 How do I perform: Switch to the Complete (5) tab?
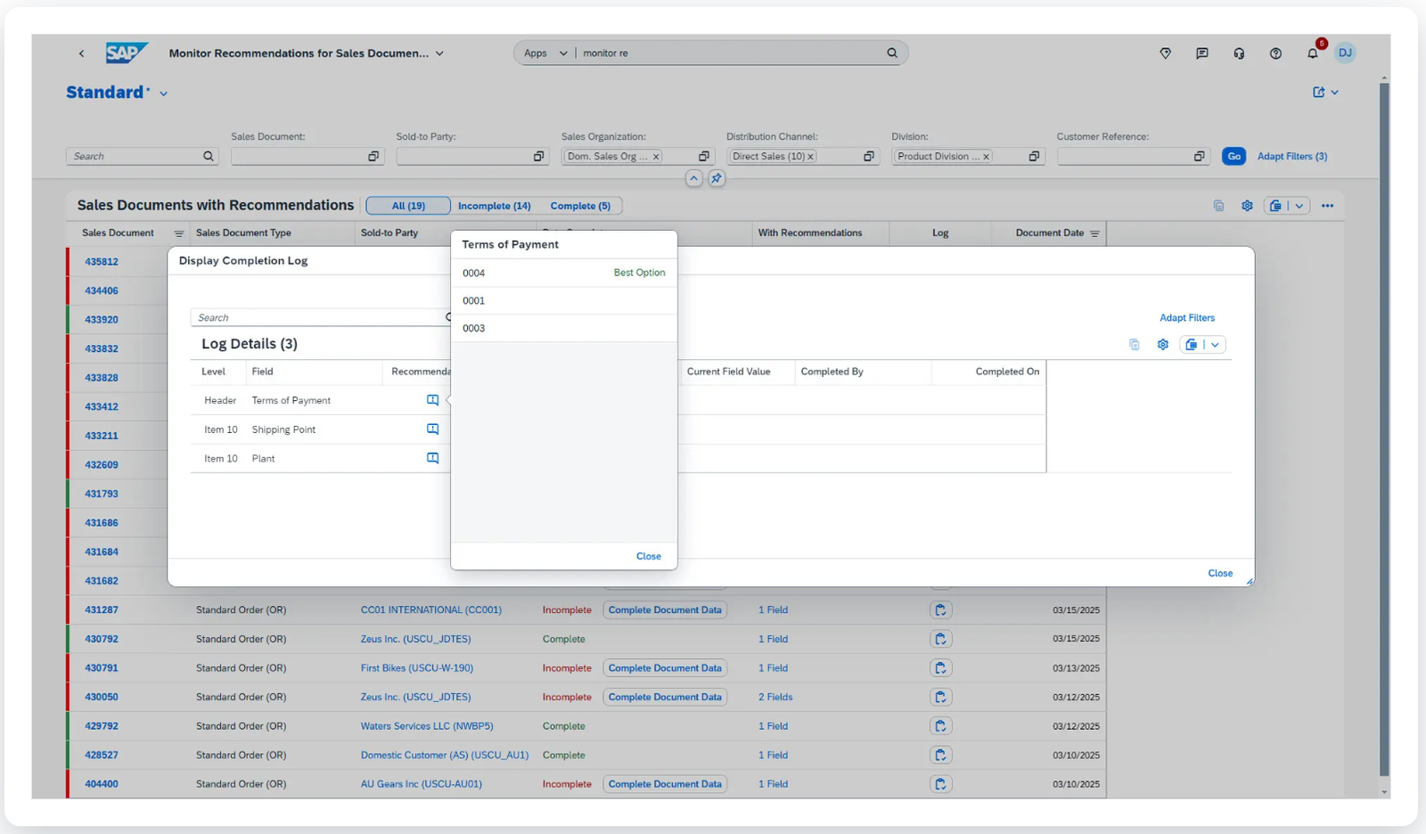coord(580,206)
